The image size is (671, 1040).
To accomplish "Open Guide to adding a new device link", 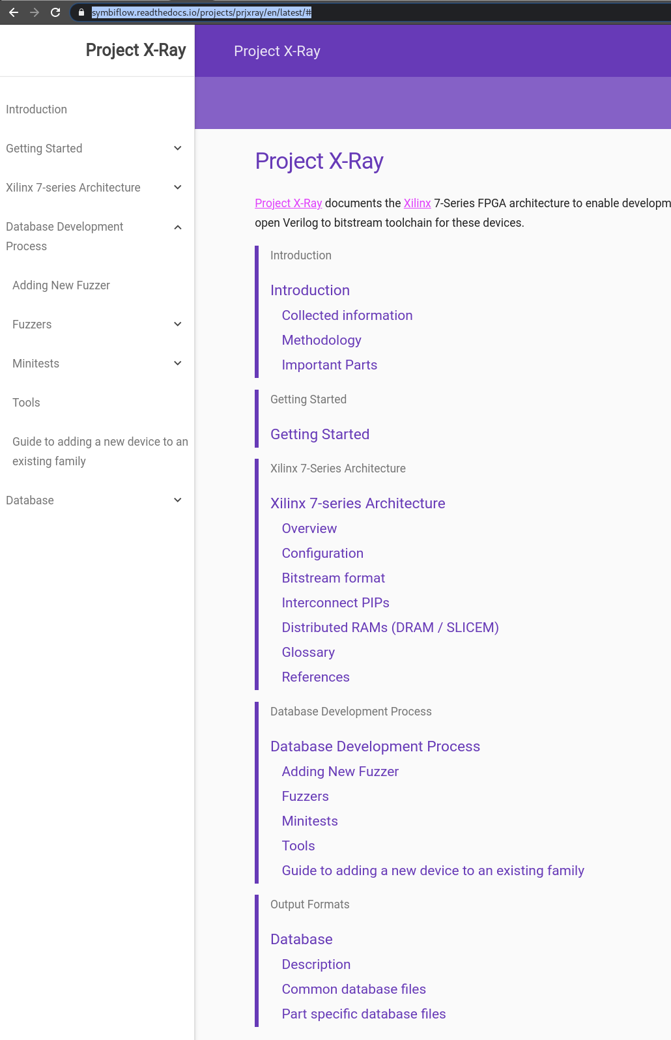I will click(x=433, y=871).
